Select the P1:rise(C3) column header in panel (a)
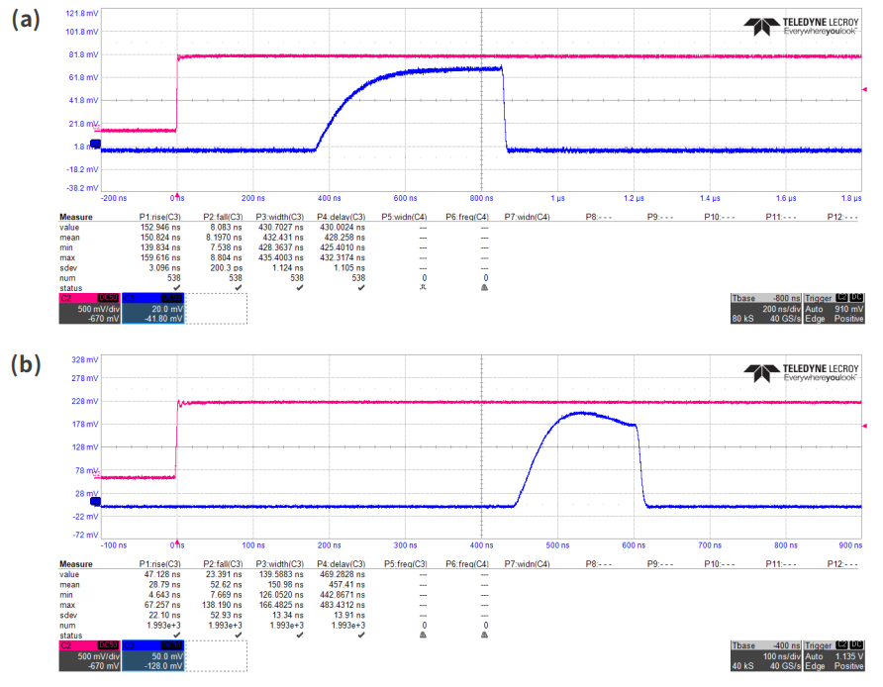The image size is (883, 687). [159, 217]
